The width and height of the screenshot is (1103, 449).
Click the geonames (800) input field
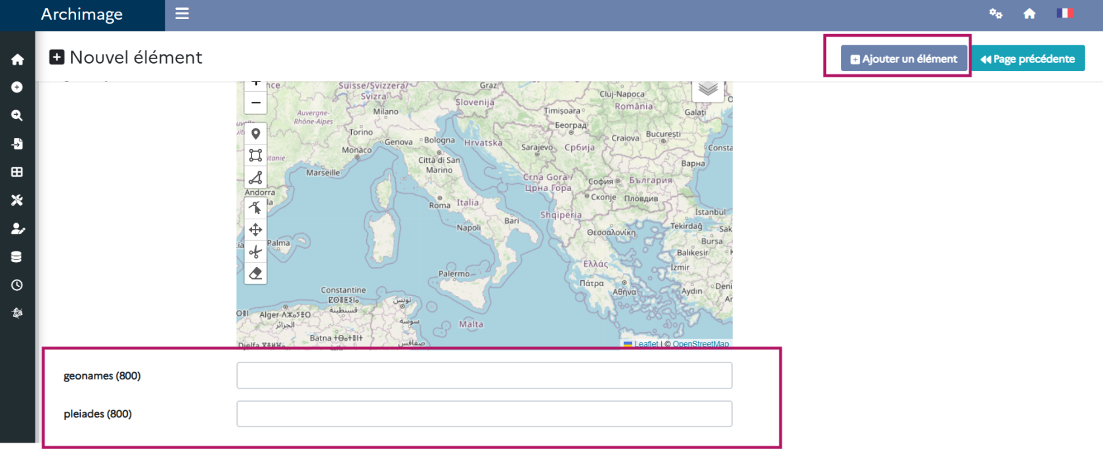pos(484,375)
